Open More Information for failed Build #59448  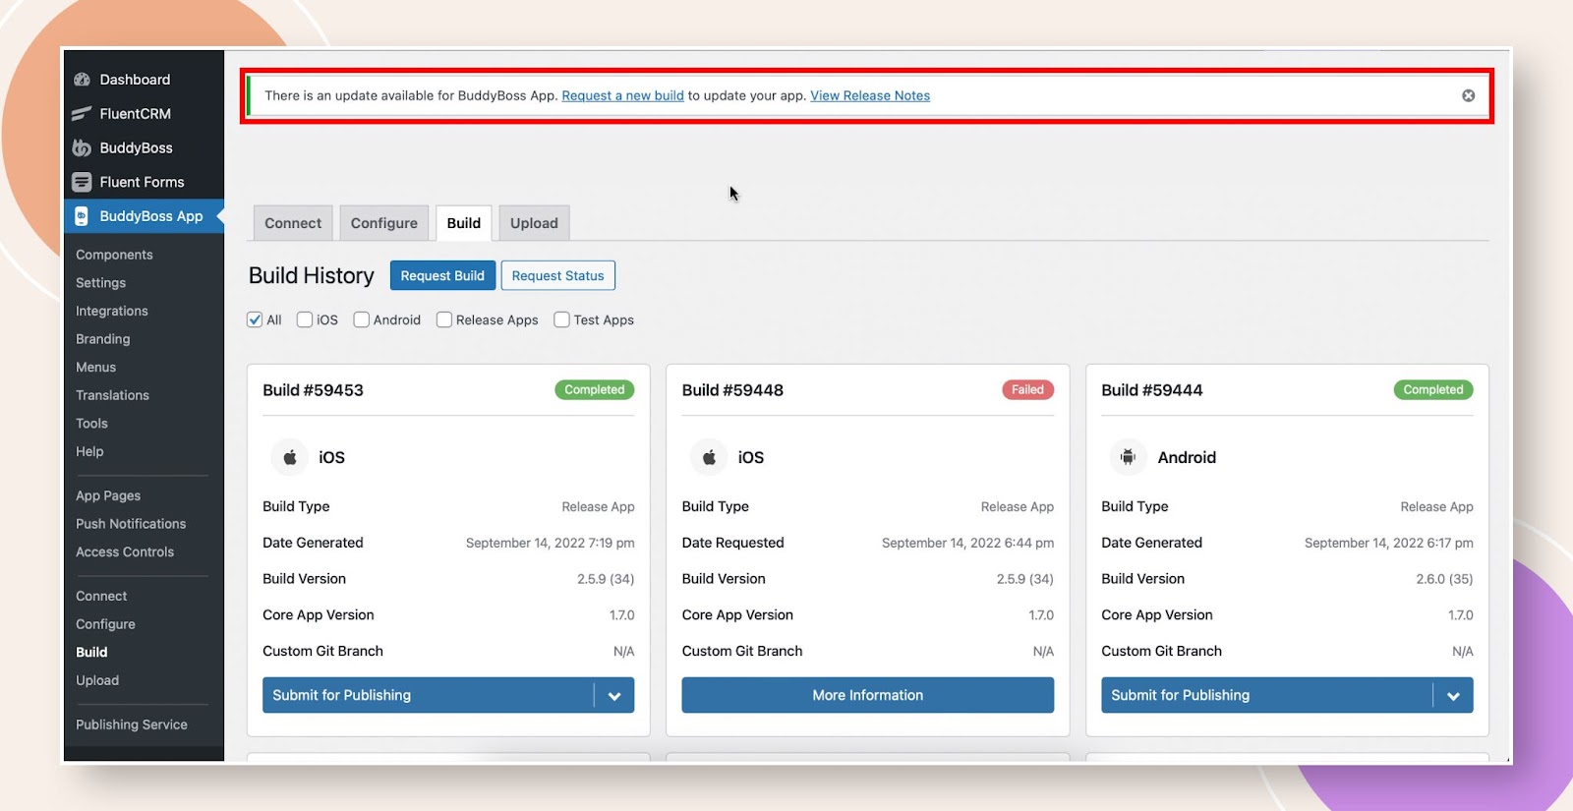pos(868,695)
